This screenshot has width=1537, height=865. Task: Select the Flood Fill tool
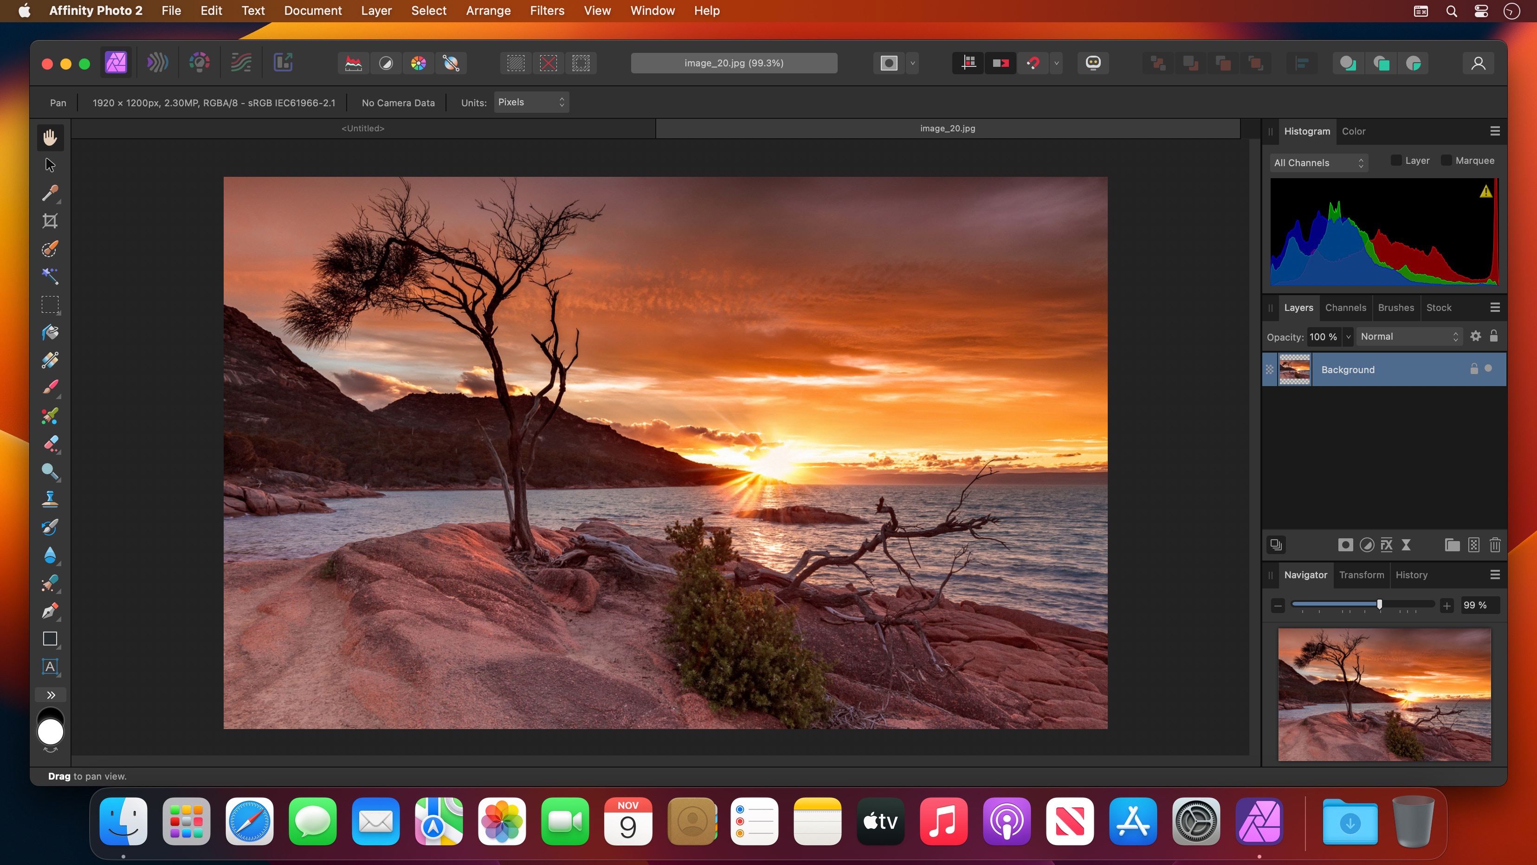(x=50, y=333)
